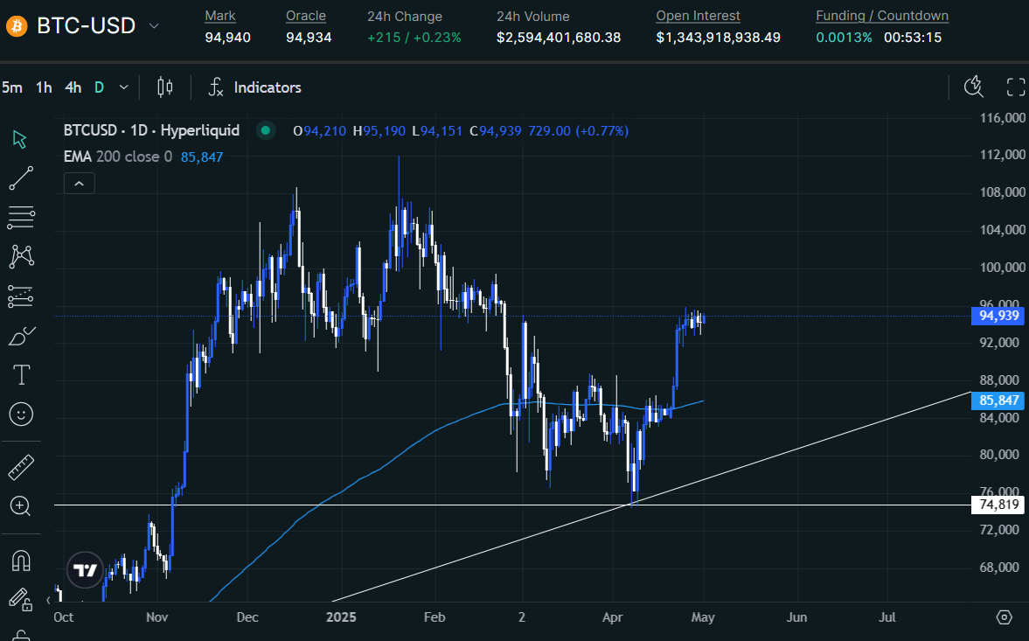Enter fullscreen chart mode
This screenshot has width=1029, height=641.
tap(1015, 87)
